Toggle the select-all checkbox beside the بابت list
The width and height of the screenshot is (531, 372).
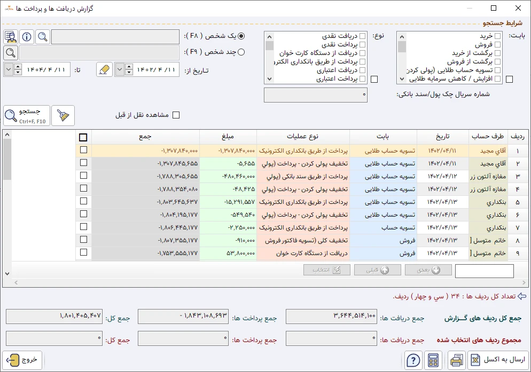coord(509,79)
